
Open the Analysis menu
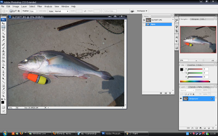click(x=48, y=7)
